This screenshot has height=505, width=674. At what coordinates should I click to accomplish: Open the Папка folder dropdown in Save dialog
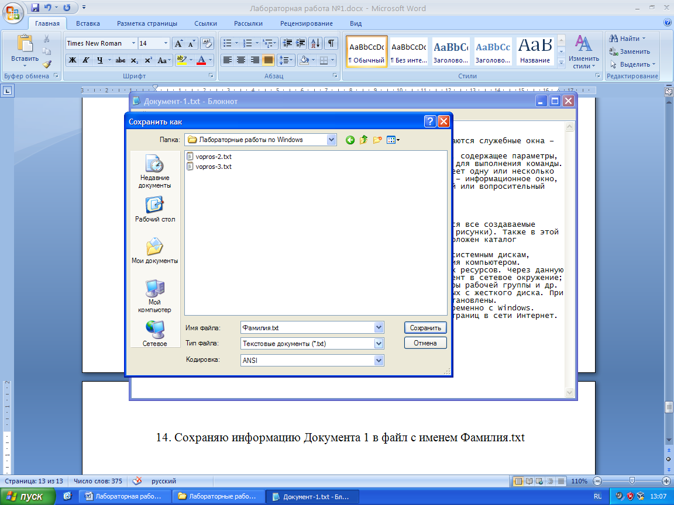[331, 140]
